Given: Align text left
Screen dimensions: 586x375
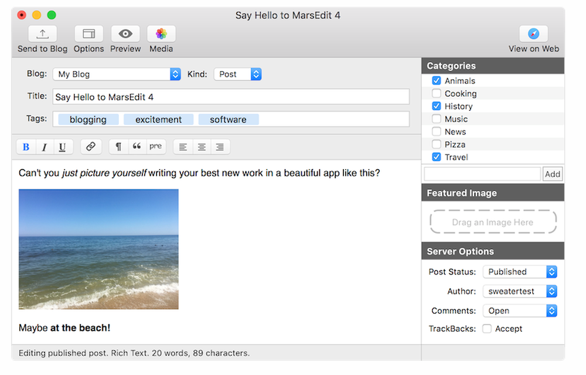Looking at the screenshot, I should click(x=183, y=147).
